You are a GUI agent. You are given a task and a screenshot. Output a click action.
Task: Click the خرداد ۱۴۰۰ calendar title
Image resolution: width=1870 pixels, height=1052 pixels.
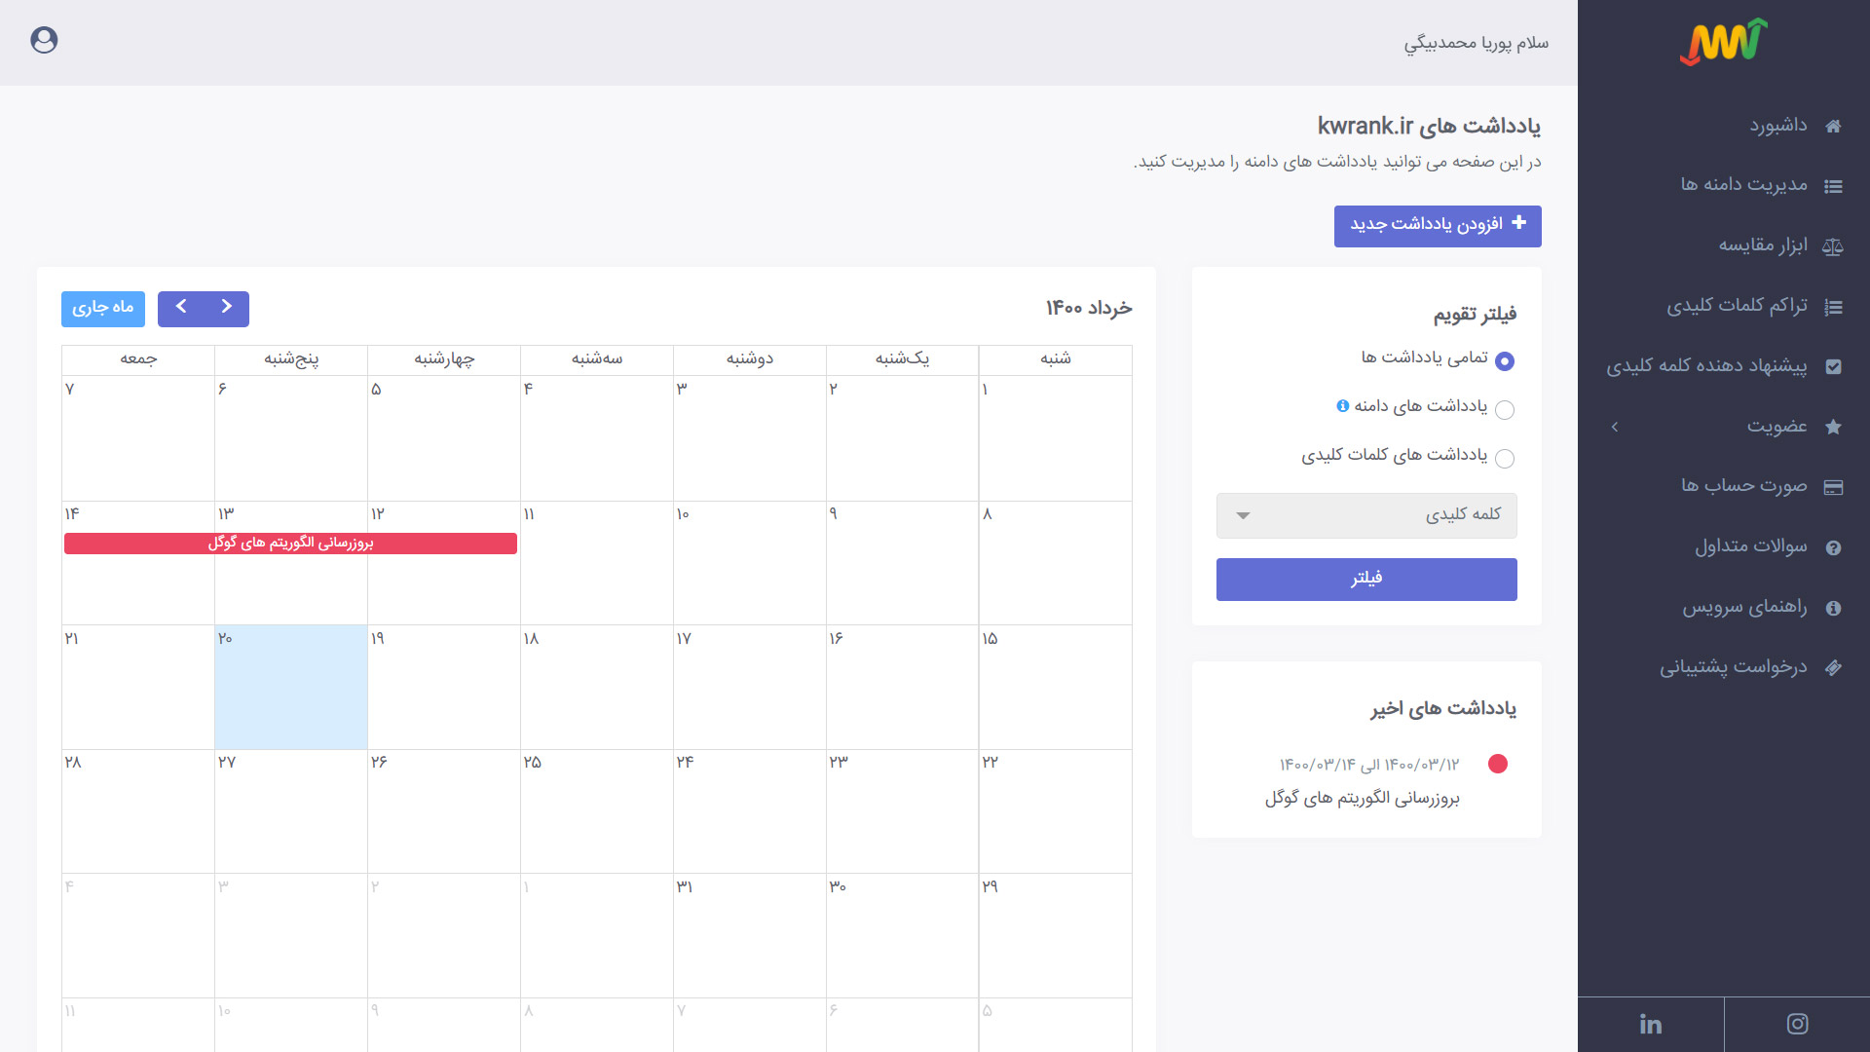(x=1089, y=308)
